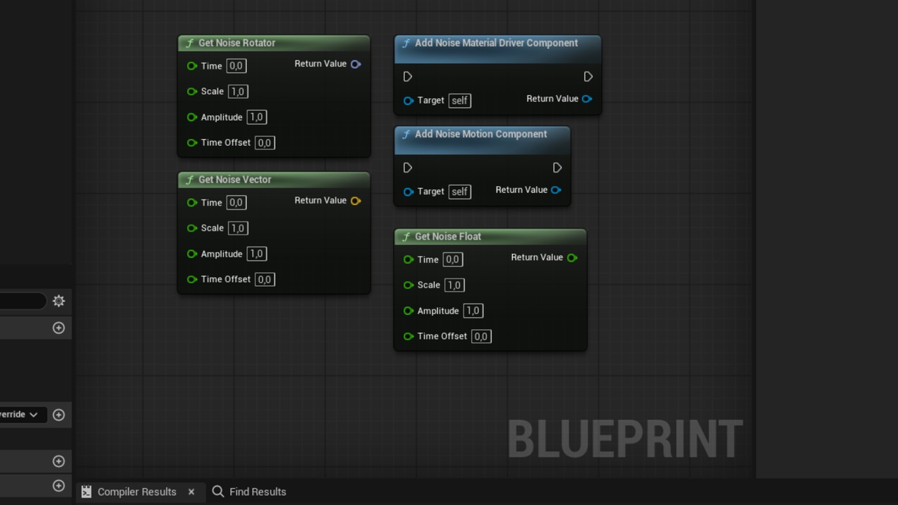Select the Add Noise Motion Component node title
This screenshot has height=505, width=898.
pos(481,134)
